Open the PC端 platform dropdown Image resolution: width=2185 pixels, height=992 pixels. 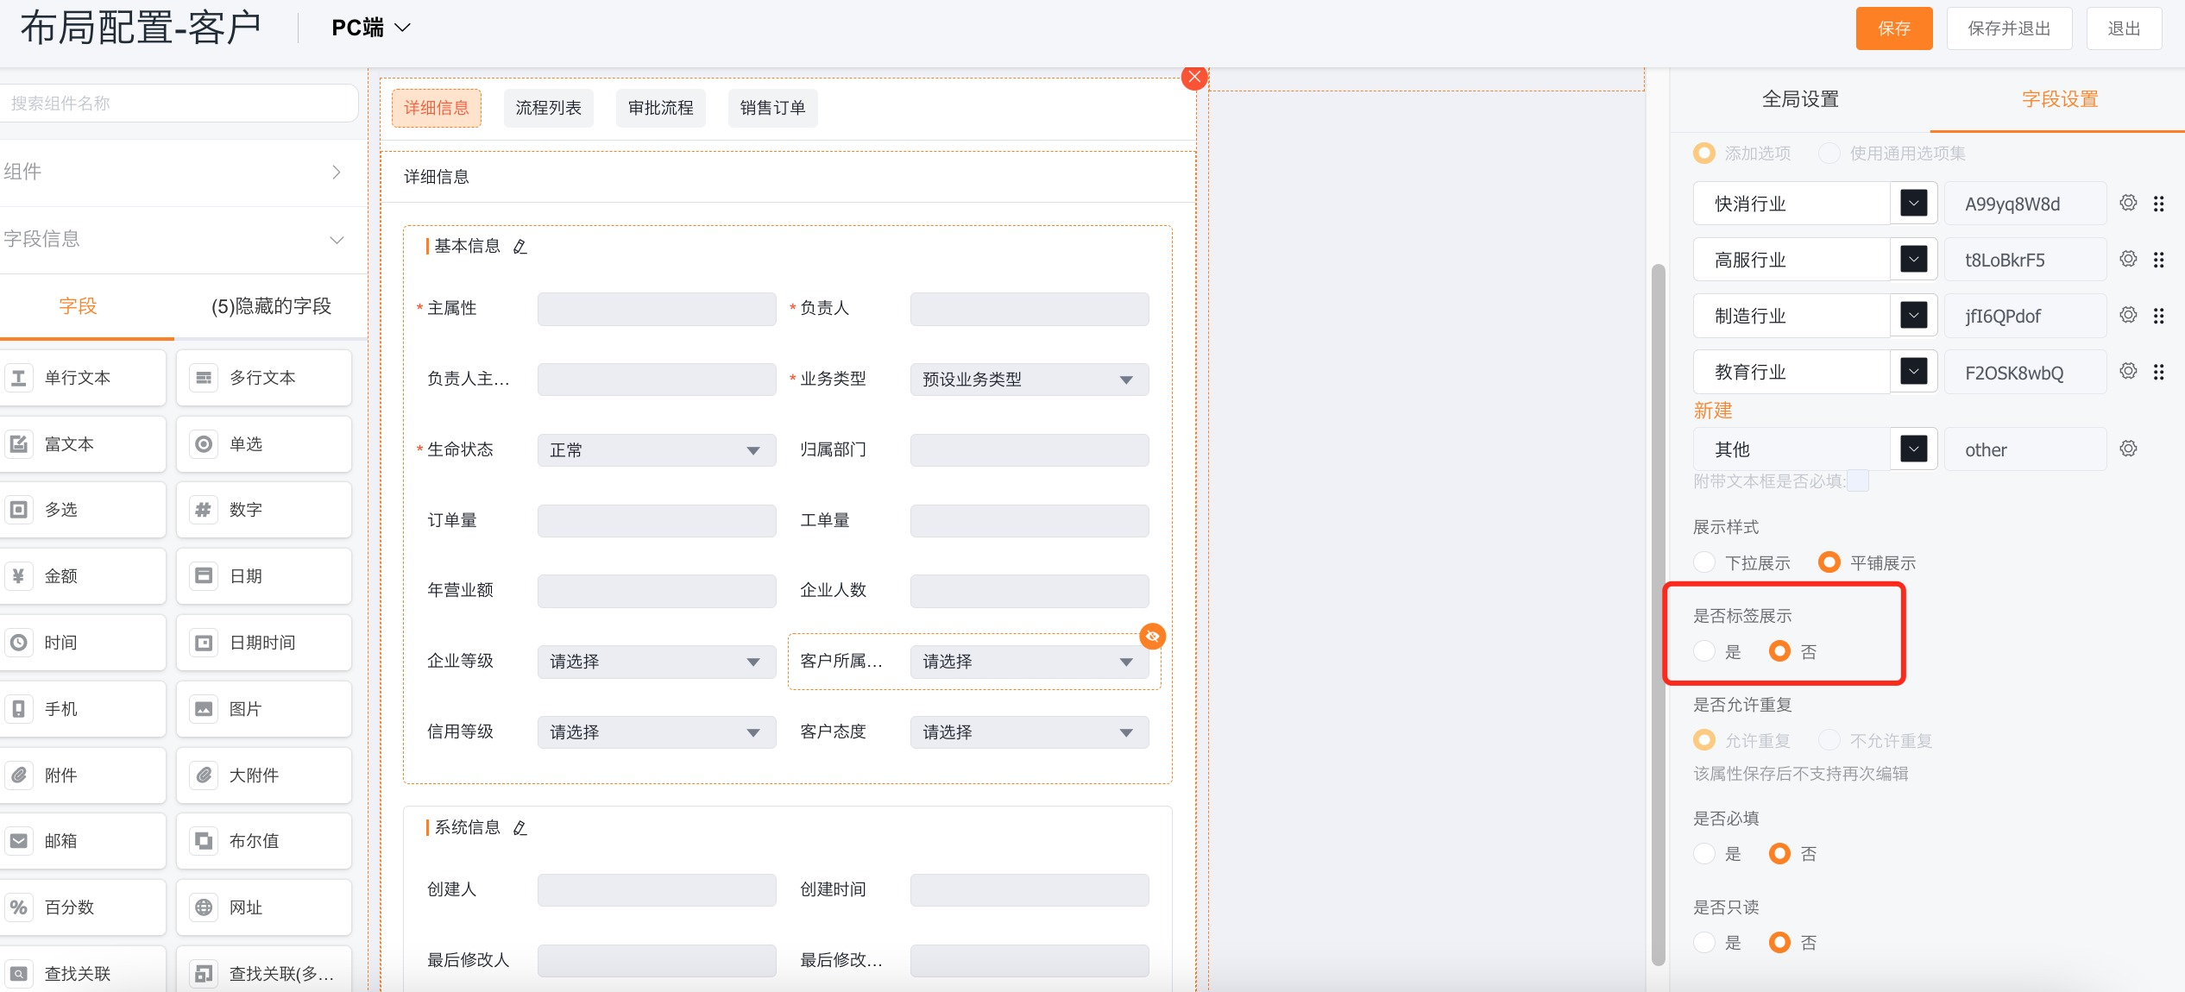[371, 28]
